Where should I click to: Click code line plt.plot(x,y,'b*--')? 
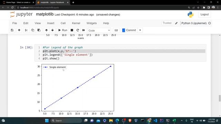(59, 51)
